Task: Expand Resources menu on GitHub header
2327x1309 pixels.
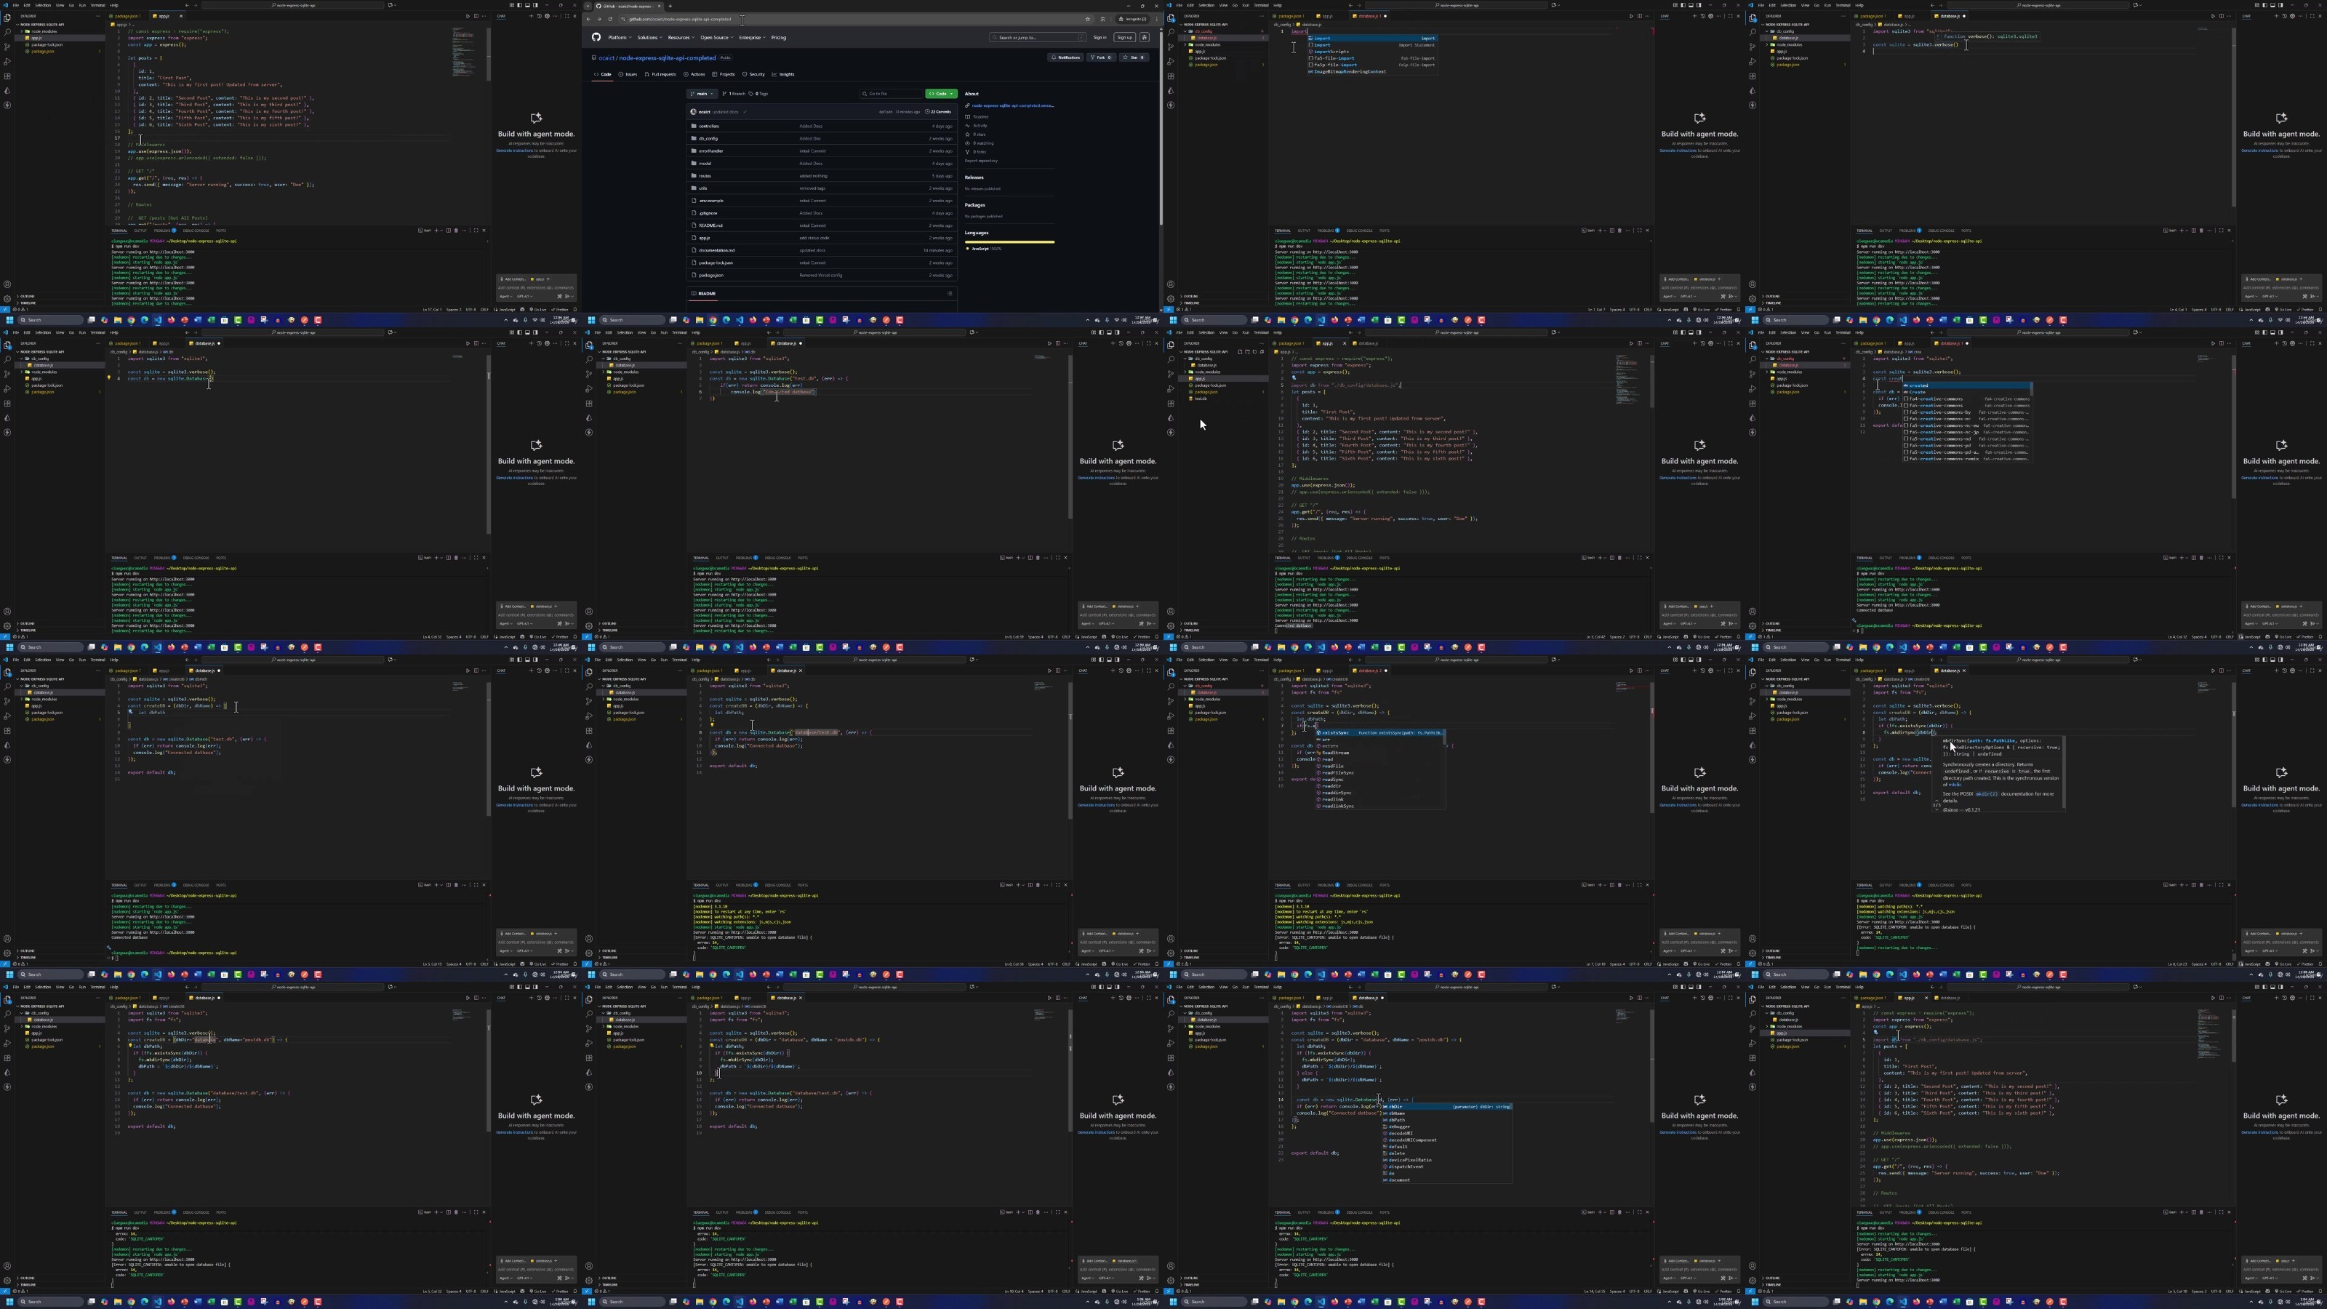Action: tap(682, 37)
